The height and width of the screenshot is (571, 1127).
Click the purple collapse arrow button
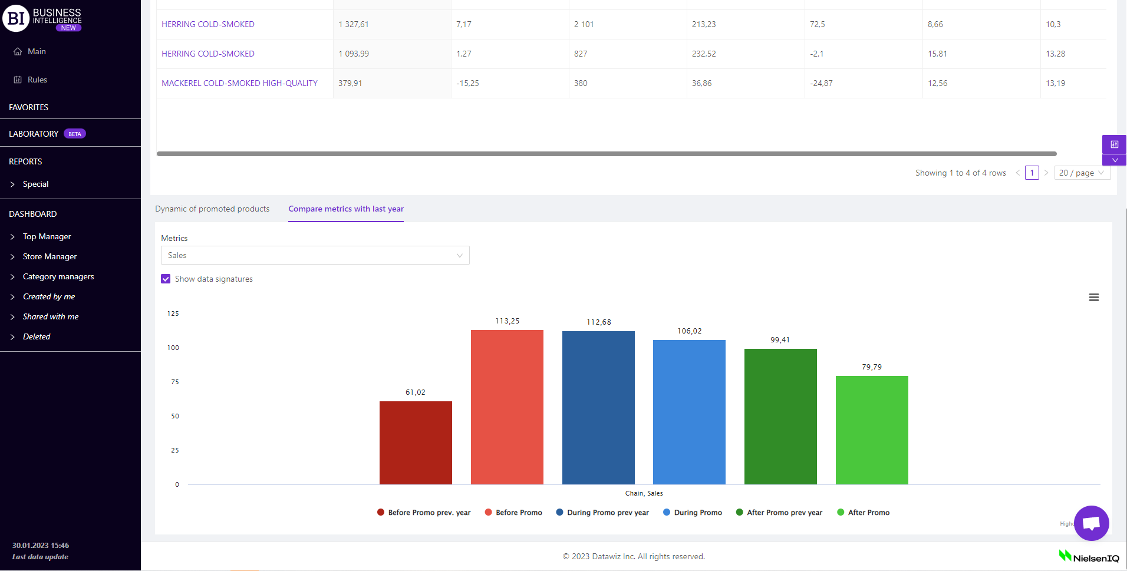(x=1114, y=160)
